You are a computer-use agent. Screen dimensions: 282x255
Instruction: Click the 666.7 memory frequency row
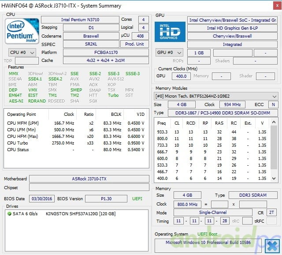(x=212, y=152)
